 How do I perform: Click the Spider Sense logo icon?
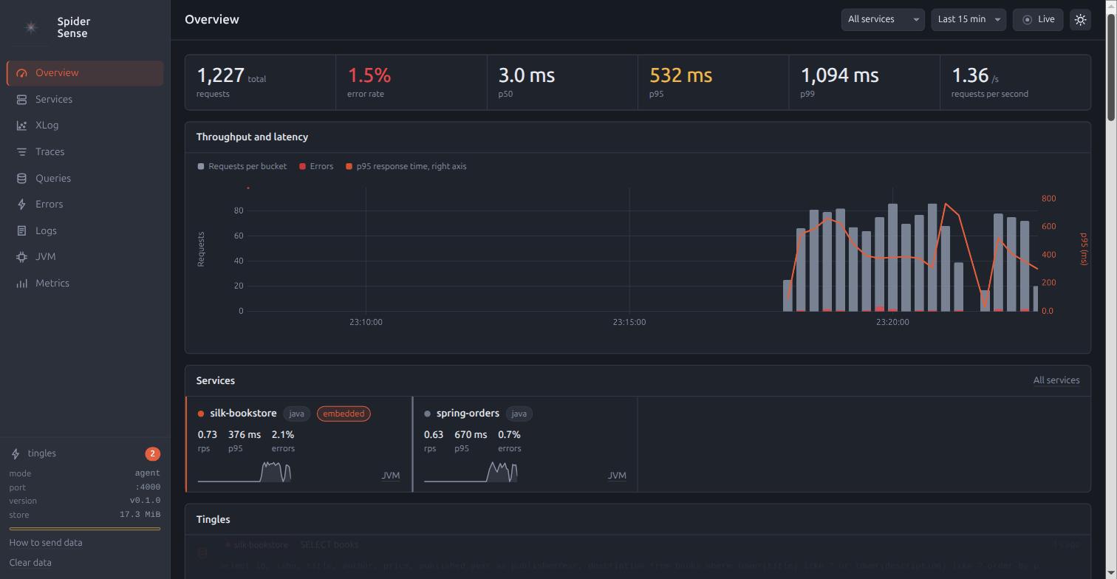point(31,27)
